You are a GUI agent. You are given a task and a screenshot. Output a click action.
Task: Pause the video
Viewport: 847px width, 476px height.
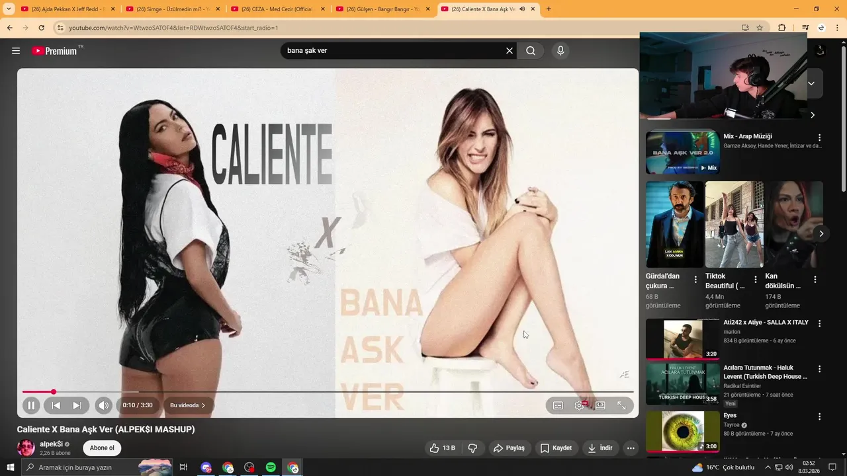(x=31, y=405)
